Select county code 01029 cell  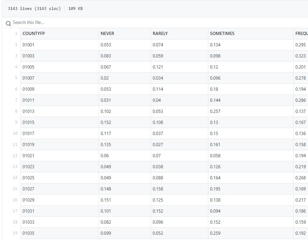pos(59,200)
